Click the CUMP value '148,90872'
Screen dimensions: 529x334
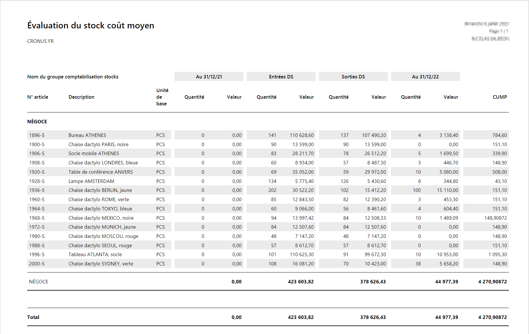495,218
